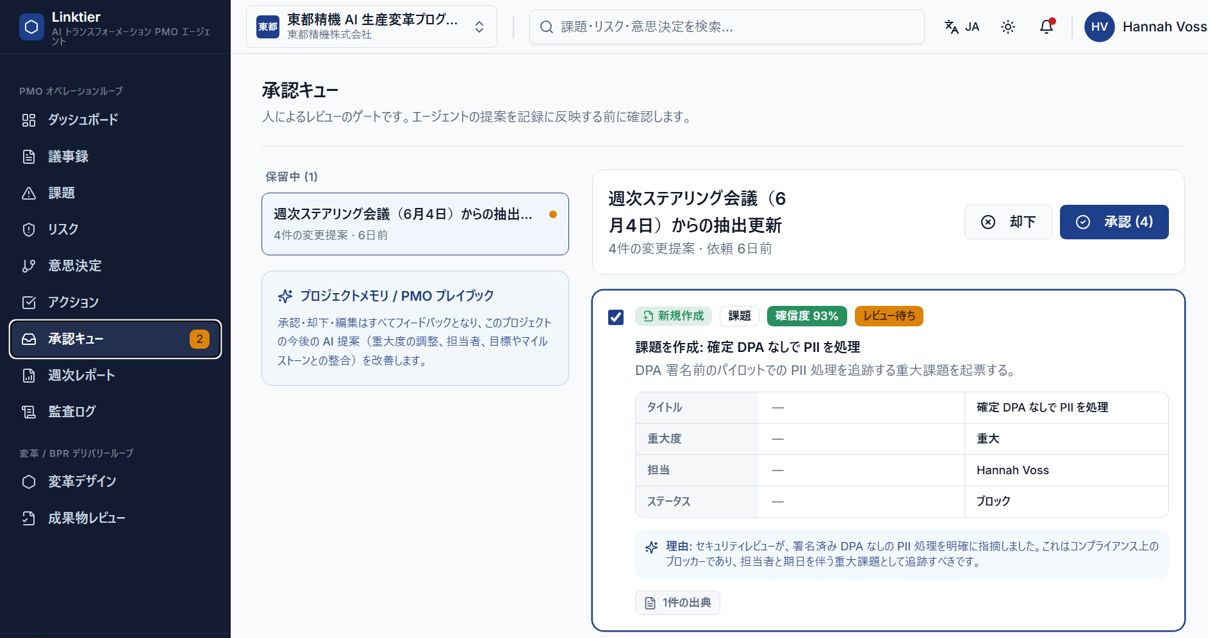This screenshot has width=1208, height=638.
Task: Click the ブロック status value
Action: pos(993,502)
